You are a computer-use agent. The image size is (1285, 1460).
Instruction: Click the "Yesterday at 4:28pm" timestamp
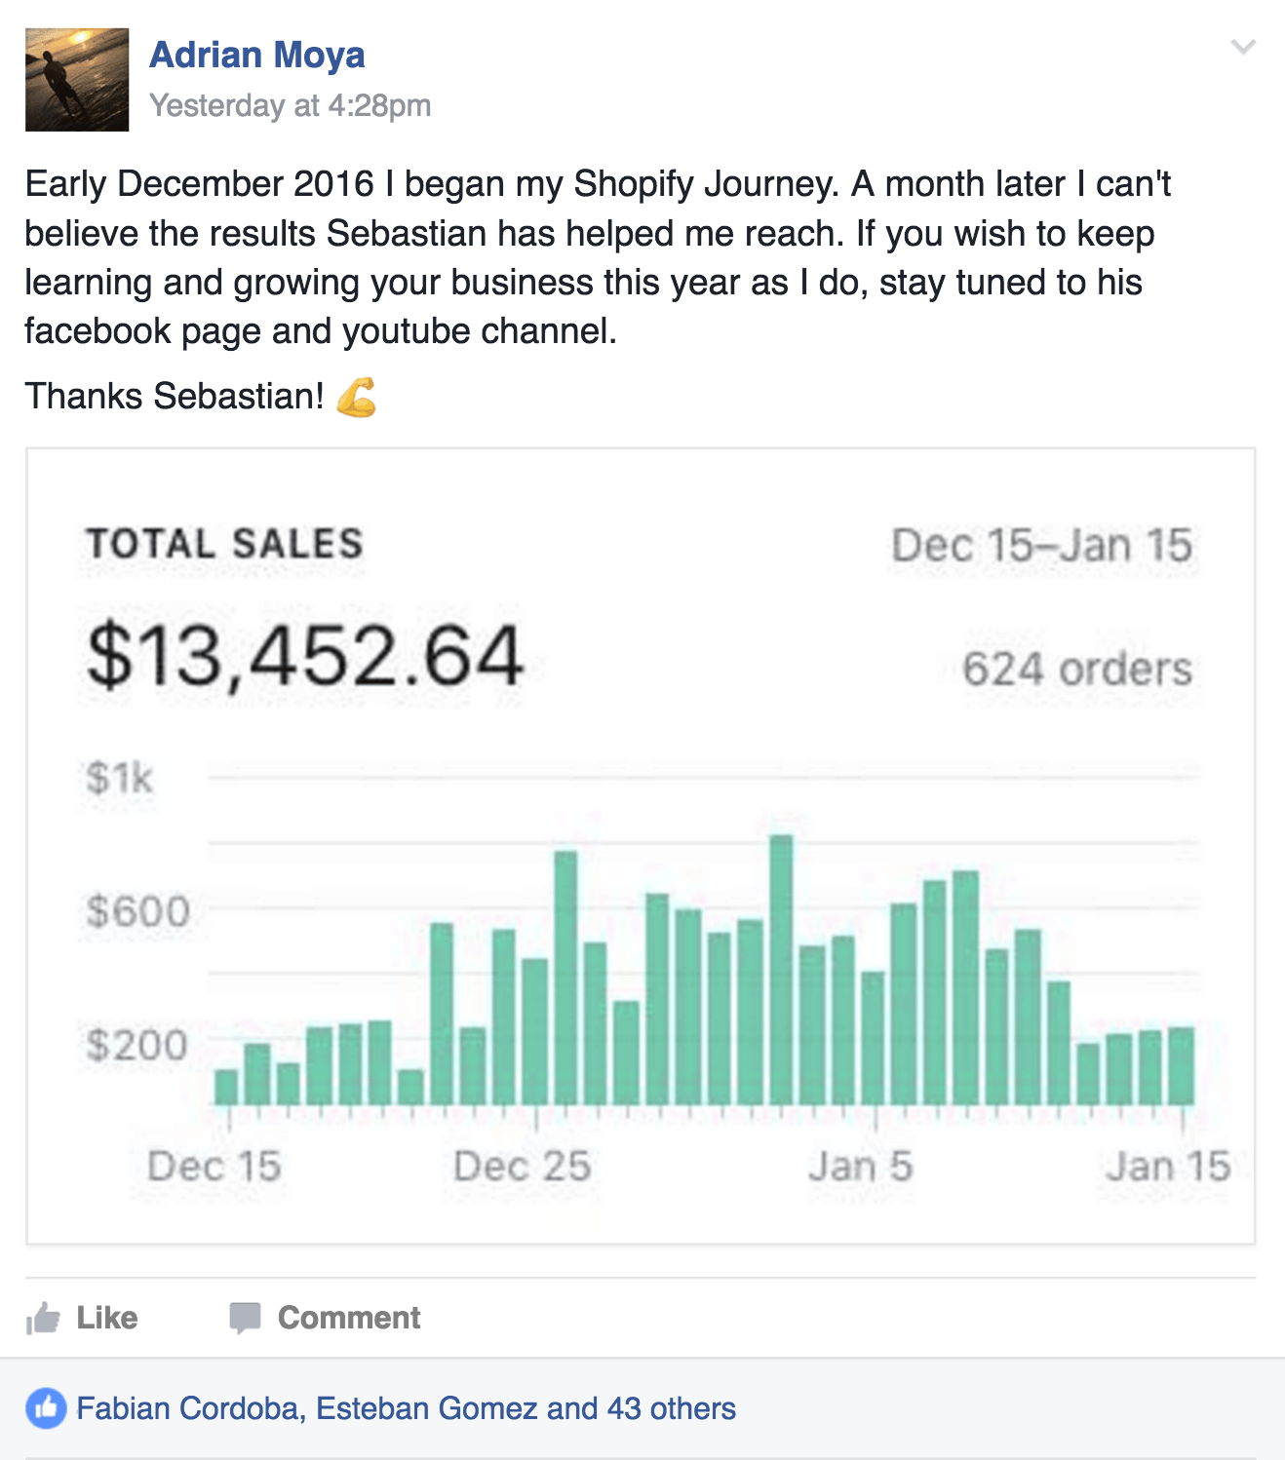coord(290,105)
